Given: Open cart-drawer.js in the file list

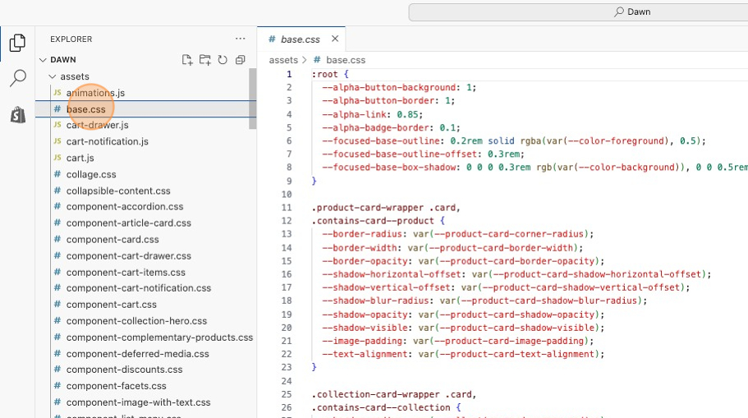Looking at the screenshot, I should pyautogui.click(x=97, y=125).
